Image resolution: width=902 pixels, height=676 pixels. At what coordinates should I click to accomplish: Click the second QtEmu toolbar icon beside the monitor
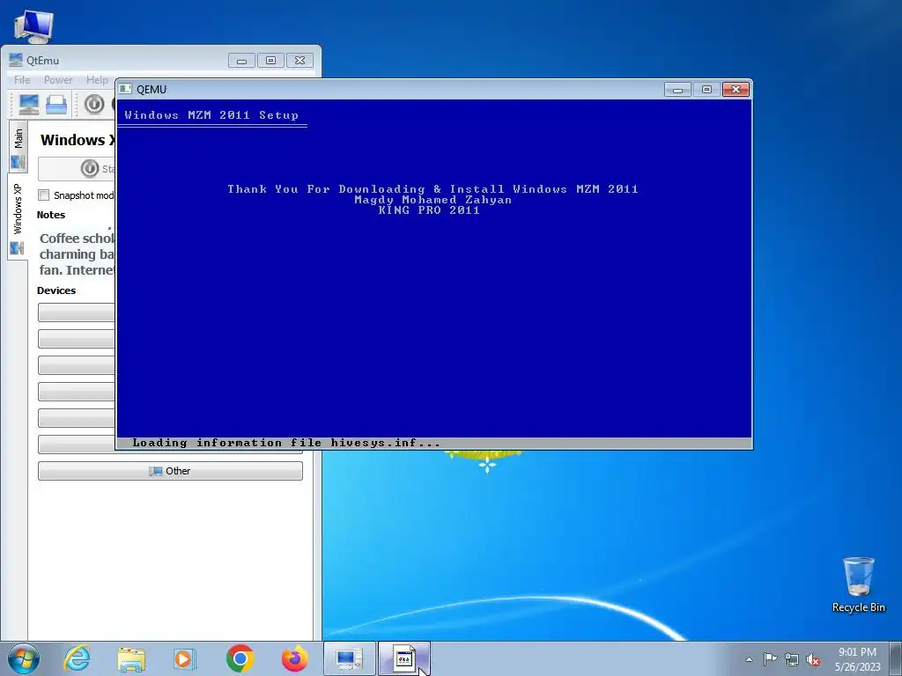point(56,104)
